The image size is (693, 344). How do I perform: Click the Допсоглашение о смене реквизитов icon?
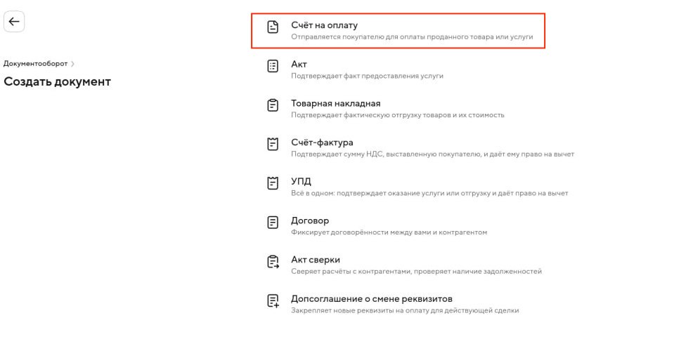(273, 300)
